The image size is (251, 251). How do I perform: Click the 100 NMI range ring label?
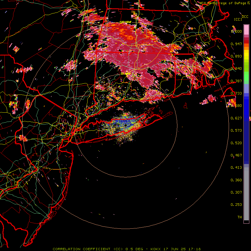[x=125, y=22]
